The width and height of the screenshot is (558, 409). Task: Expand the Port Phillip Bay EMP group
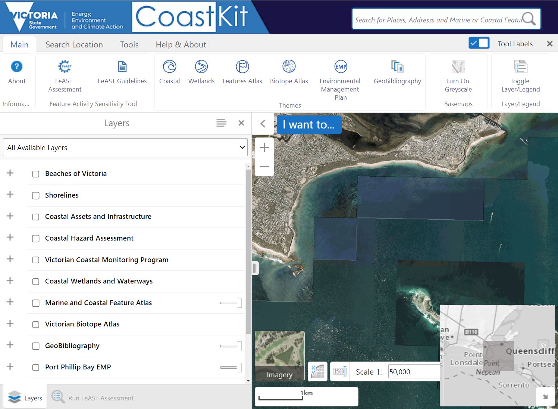pos(10,366)
